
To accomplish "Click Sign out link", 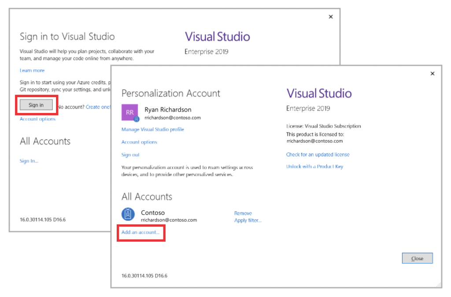I will (x=130, y=155).
